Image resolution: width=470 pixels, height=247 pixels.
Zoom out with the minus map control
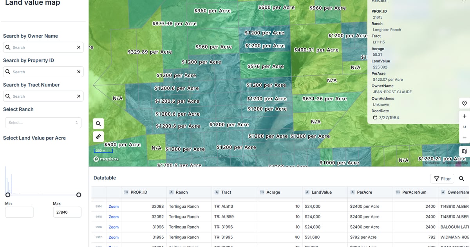[465, 138]
